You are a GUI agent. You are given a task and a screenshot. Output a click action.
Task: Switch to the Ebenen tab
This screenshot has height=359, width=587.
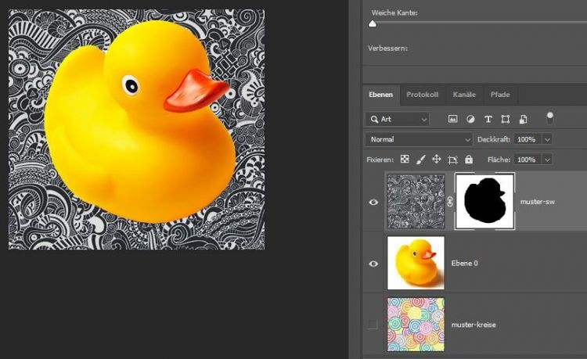click(x=380, y=95)
